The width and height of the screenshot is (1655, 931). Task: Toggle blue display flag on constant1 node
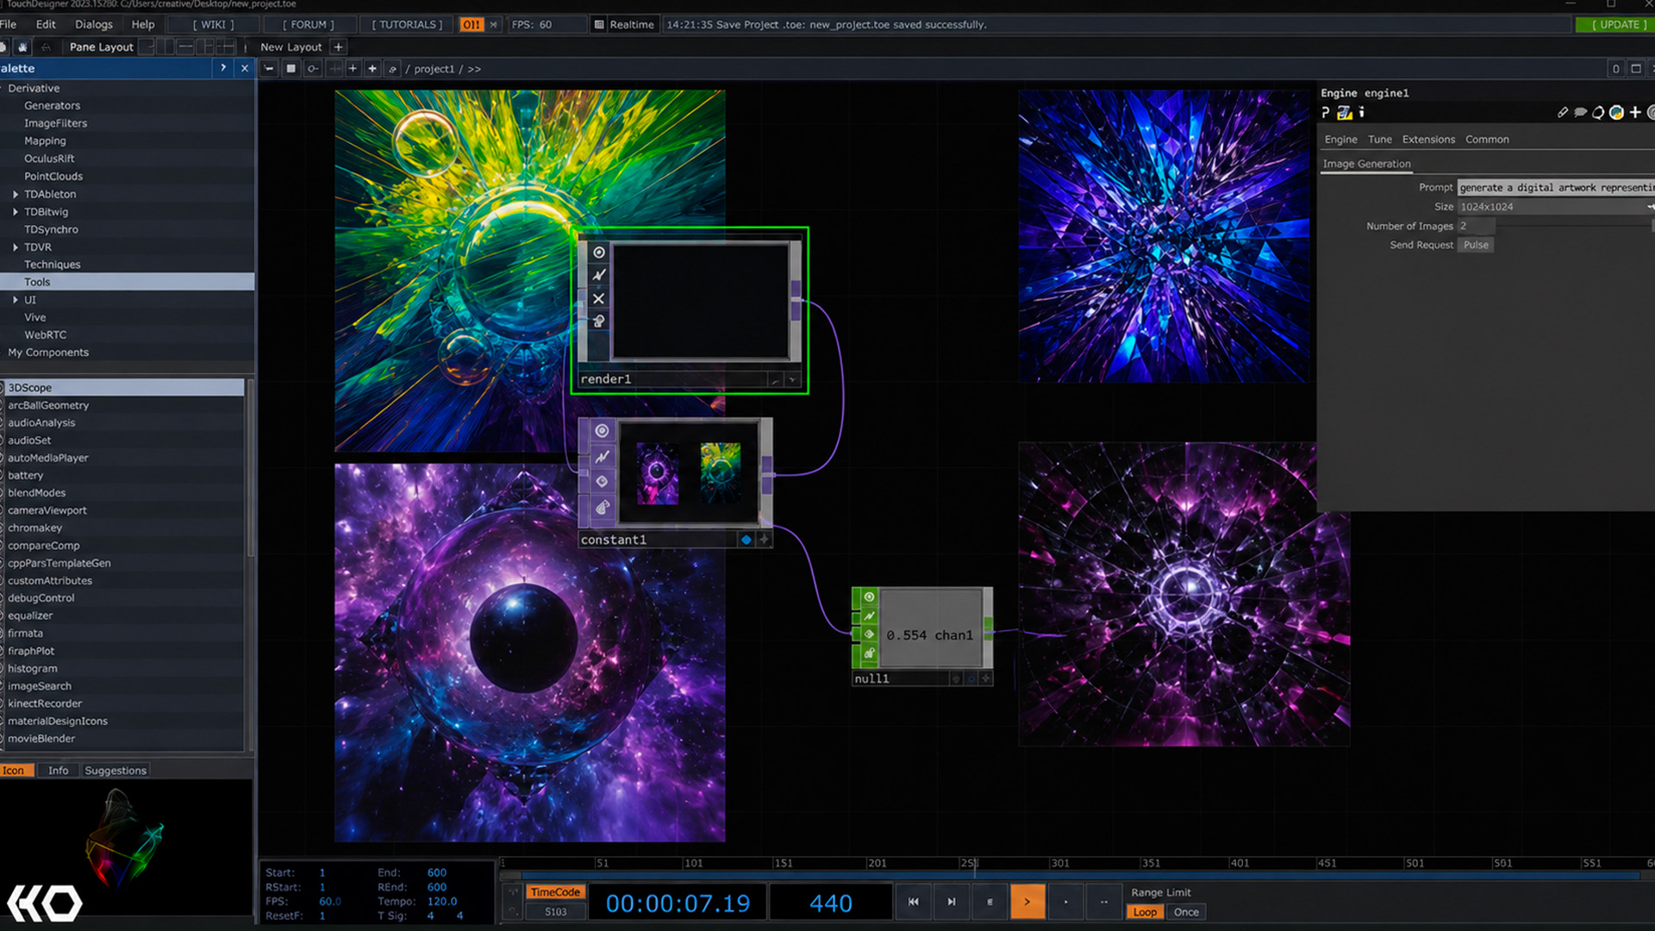coord(746,540)
